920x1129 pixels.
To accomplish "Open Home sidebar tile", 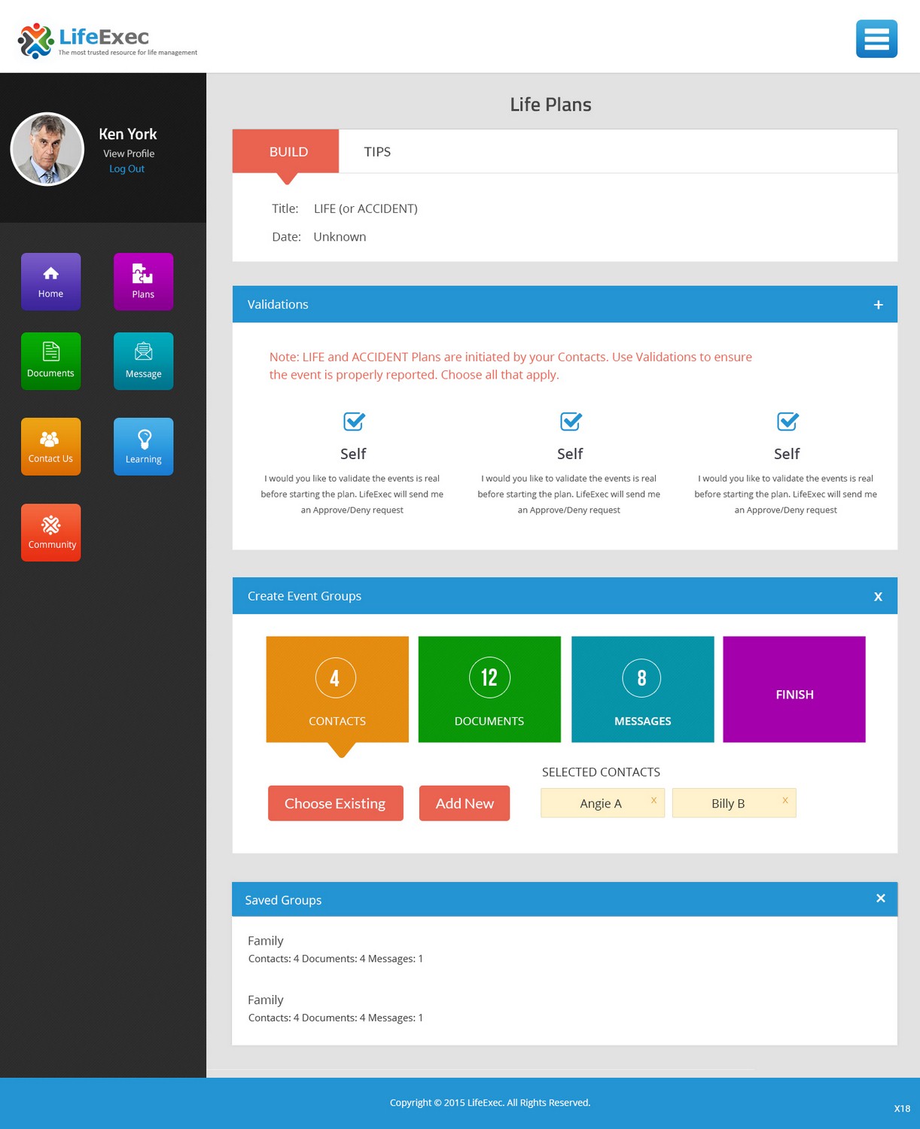I will click(50, 281).
